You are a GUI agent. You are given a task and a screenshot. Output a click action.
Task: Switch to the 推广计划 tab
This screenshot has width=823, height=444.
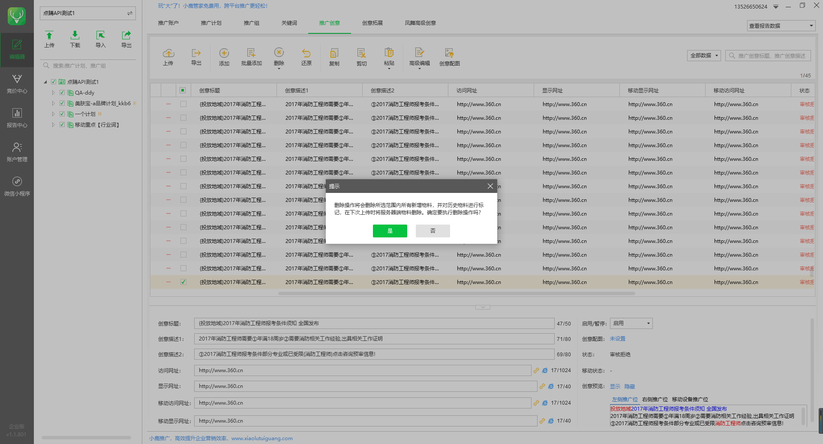point(211,23)
